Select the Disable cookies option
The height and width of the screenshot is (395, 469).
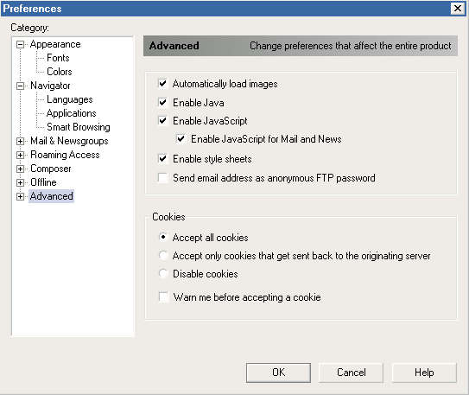163,273
